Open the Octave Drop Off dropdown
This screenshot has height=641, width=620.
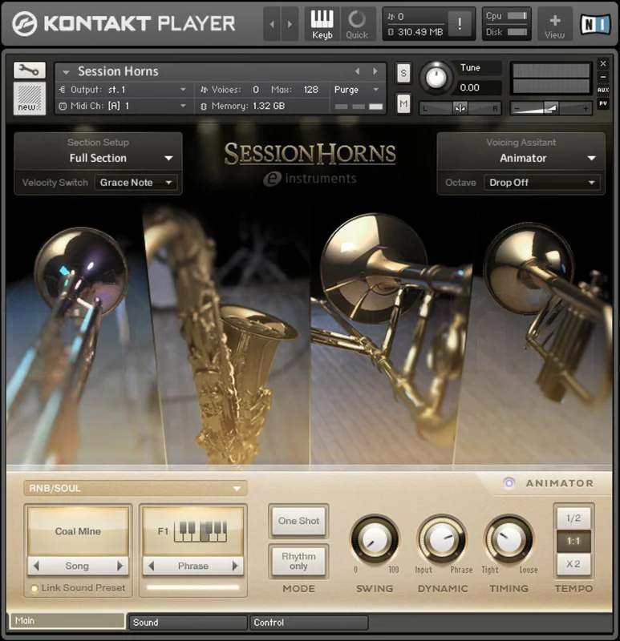click(x=542, y=183)
